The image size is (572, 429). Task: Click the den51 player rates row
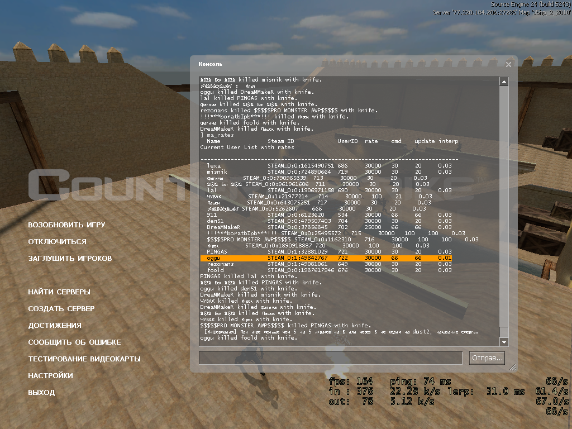[329, 221]
